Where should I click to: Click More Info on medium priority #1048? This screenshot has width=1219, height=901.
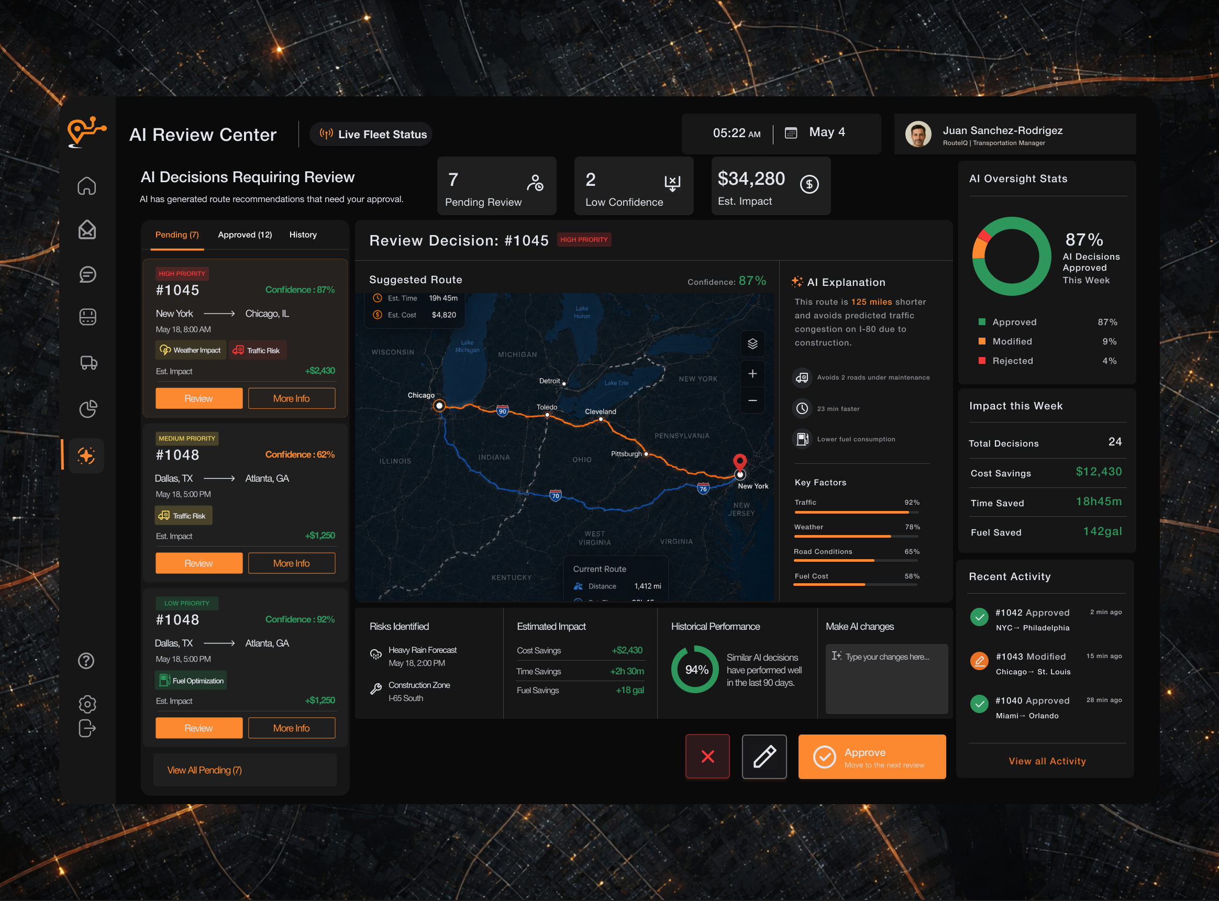(x=291, y=563)
